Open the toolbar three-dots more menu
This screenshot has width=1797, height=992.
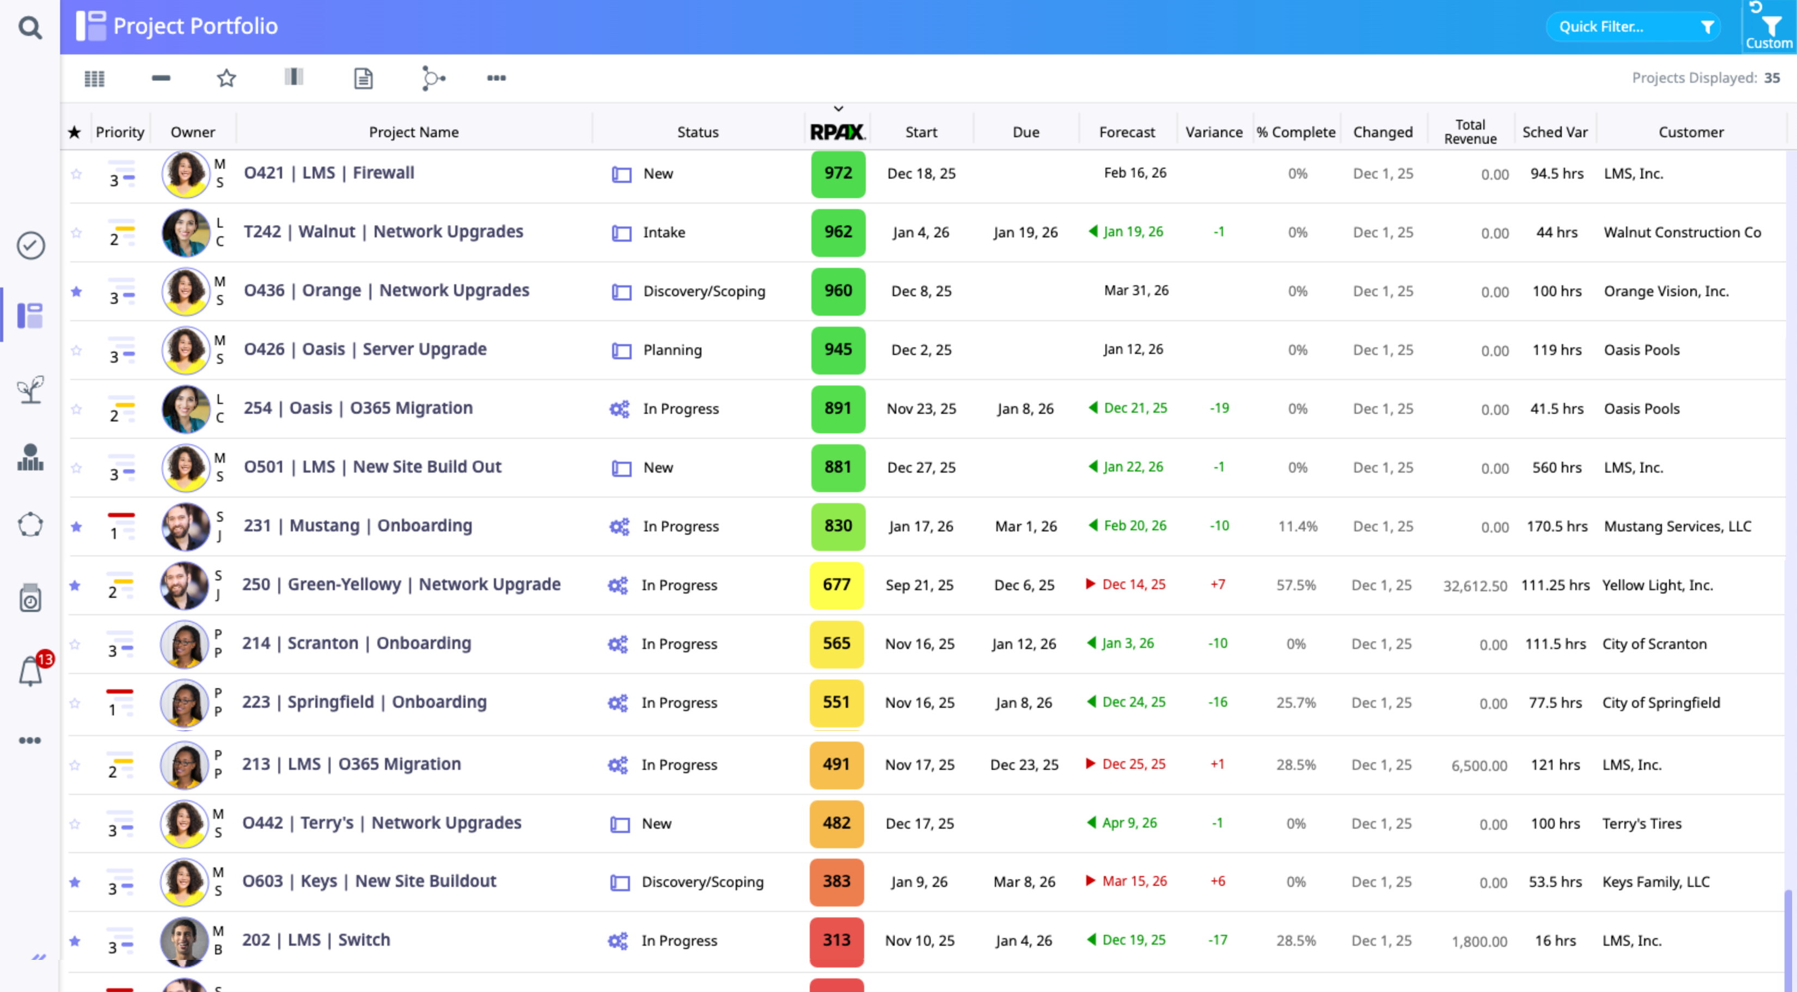[496, 78]
